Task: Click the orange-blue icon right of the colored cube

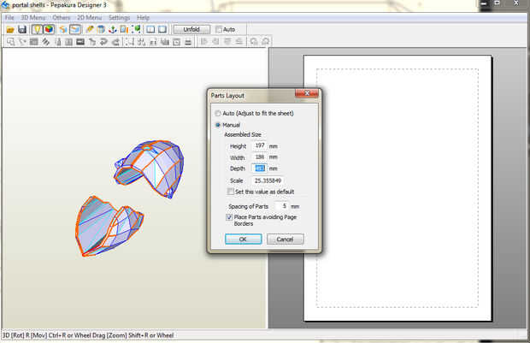Action: [x=63, y=30]
